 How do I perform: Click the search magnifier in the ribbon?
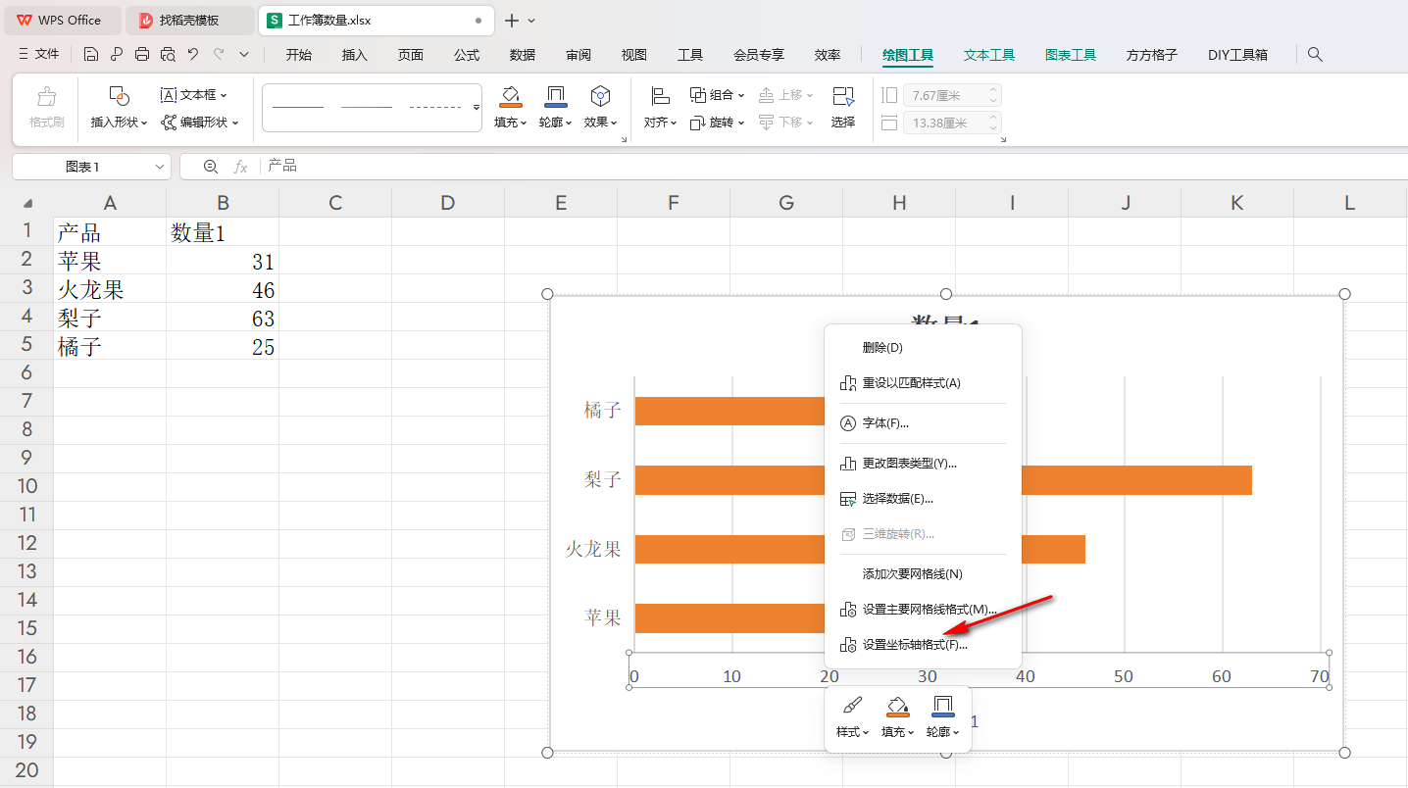pos(1316,55)
